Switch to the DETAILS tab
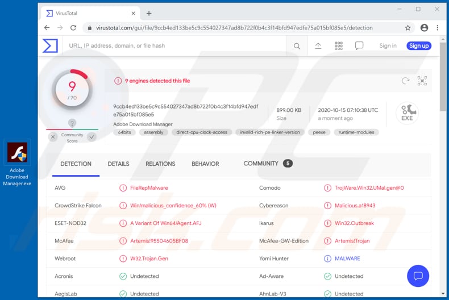 pos(119,164)
